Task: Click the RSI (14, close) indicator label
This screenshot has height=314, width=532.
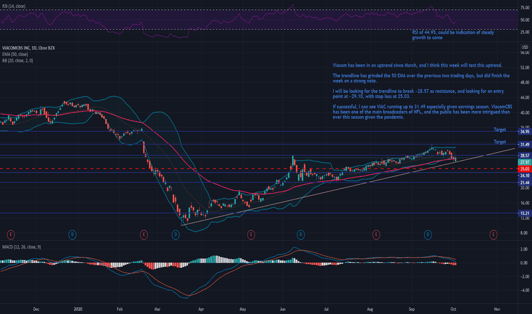Action: click(14, 6)
